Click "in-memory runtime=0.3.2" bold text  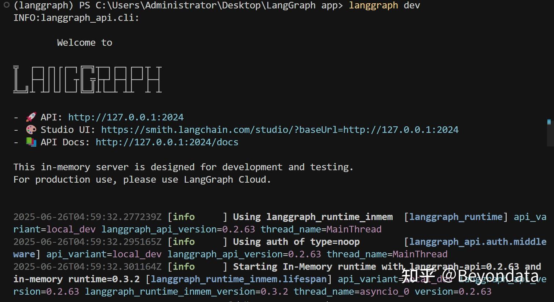click(76, 279)
